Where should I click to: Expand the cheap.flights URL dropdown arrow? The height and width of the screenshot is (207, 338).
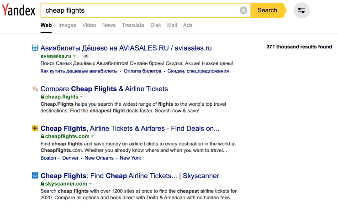coord(81,97)
